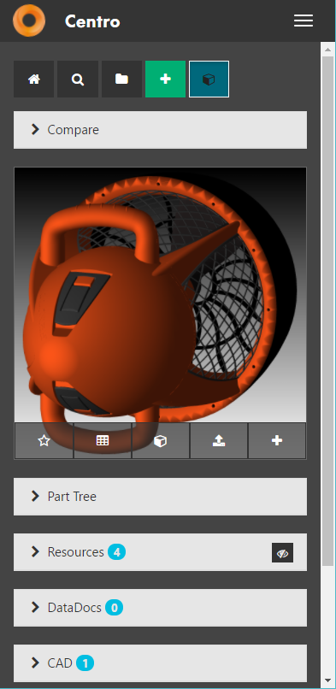Click the green plus add button

click(x=166, y=79)
